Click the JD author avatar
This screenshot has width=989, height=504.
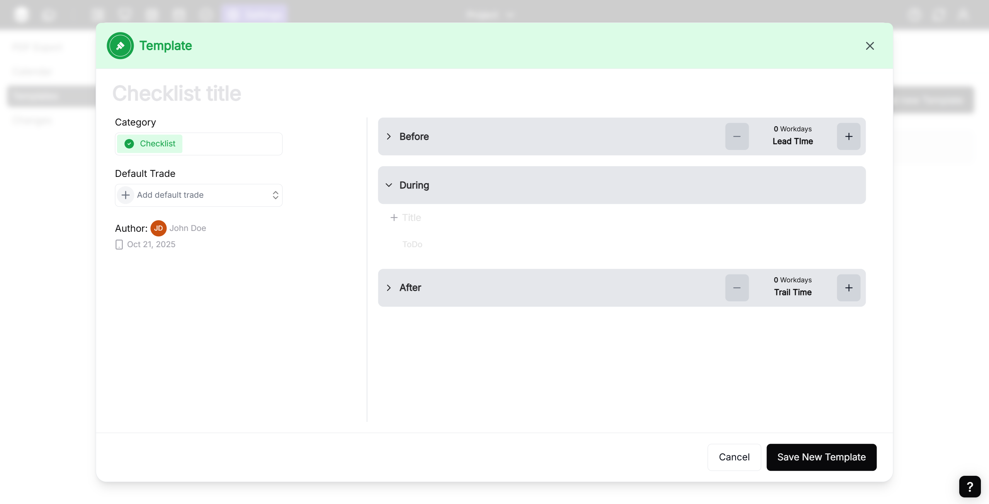158,228
